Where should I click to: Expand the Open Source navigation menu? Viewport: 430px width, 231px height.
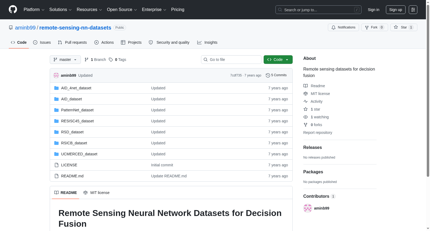coord(122,10)
